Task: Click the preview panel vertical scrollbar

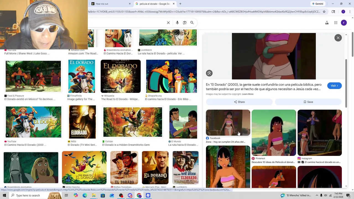Action: coord(346,83)
